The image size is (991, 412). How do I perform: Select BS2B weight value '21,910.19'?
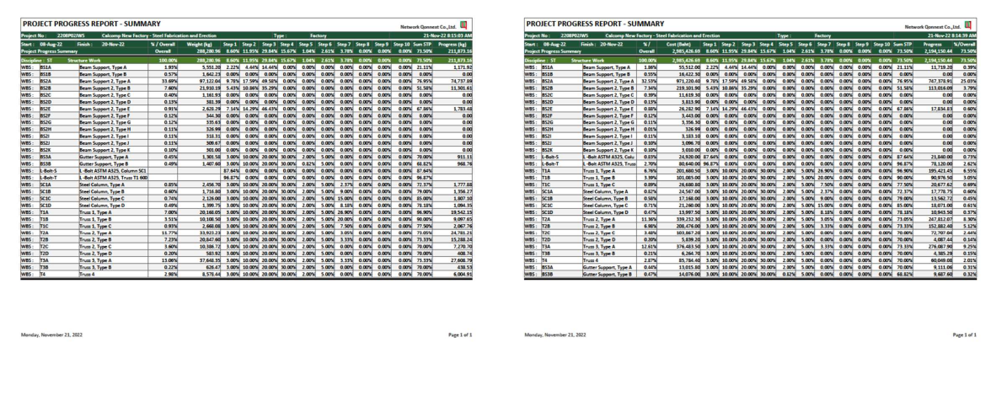209,88
